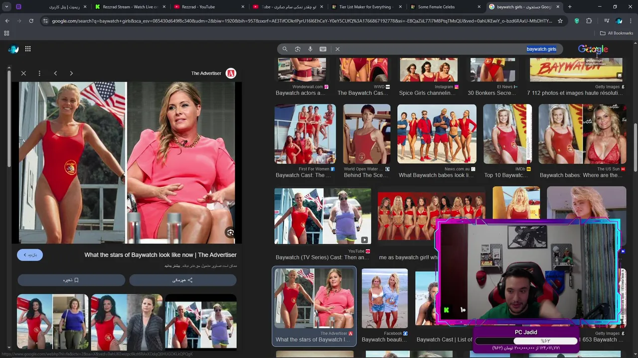
Task: Open the Extensions puzzle menu
Action: (589, 21)
